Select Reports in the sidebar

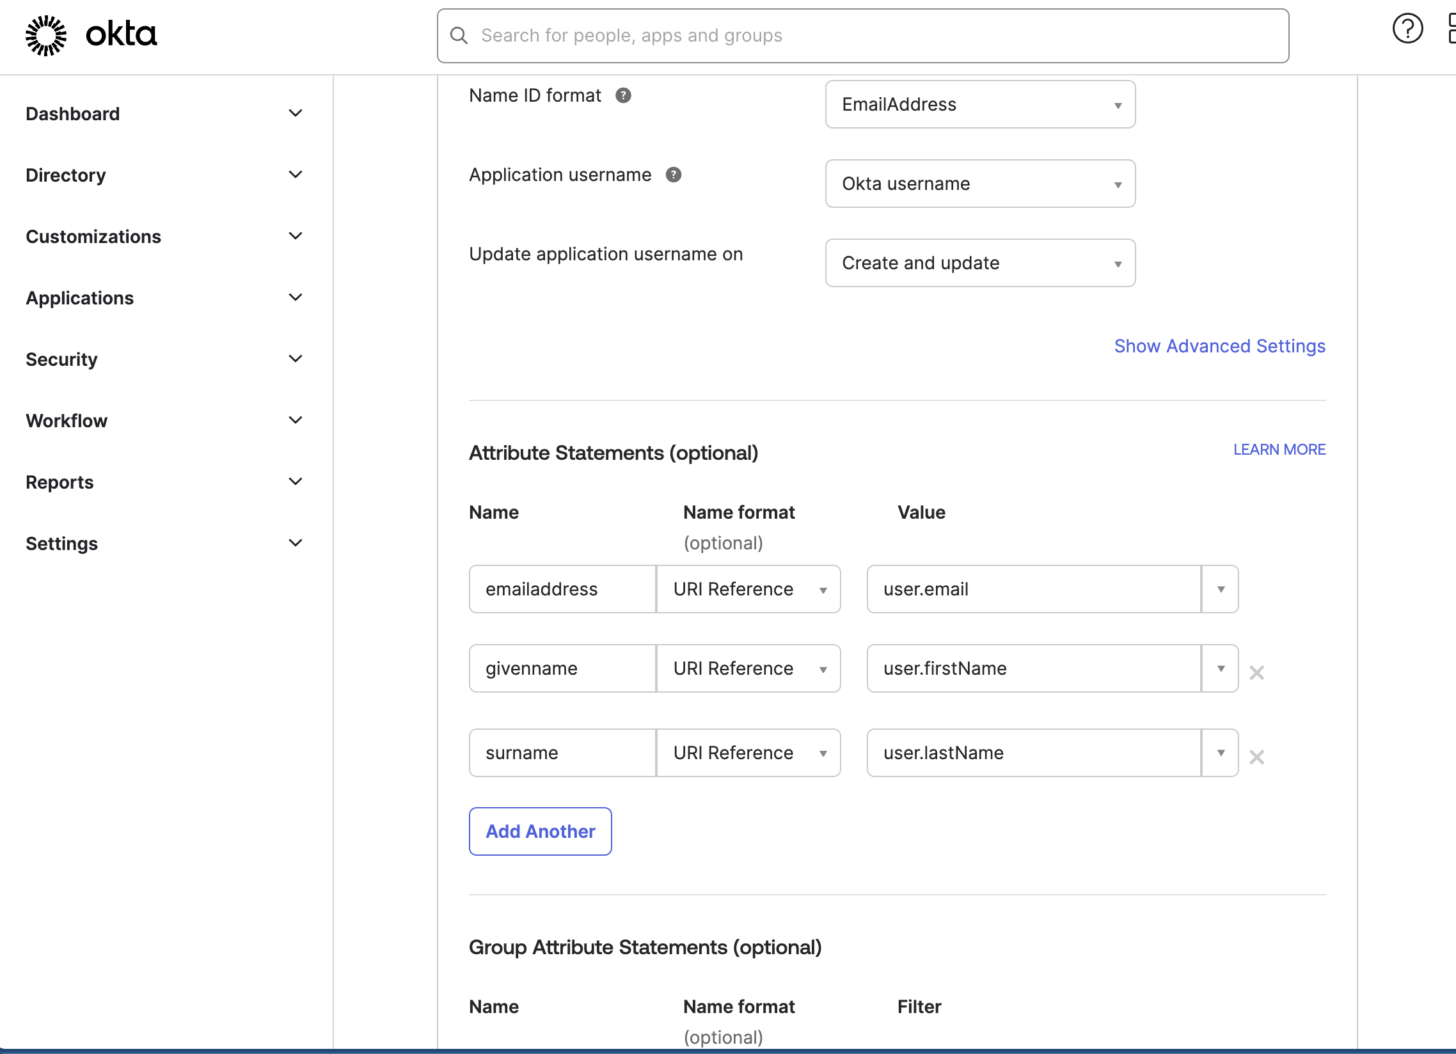[x=59, y=482]
